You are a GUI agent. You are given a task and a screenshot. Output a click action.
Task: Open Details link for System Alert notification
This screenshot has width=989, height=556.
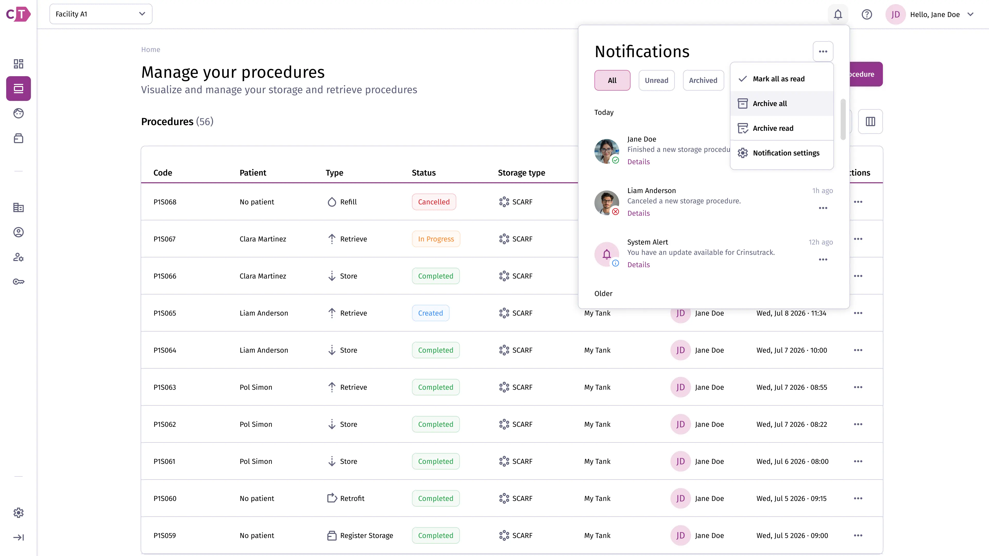pos(638,264)
